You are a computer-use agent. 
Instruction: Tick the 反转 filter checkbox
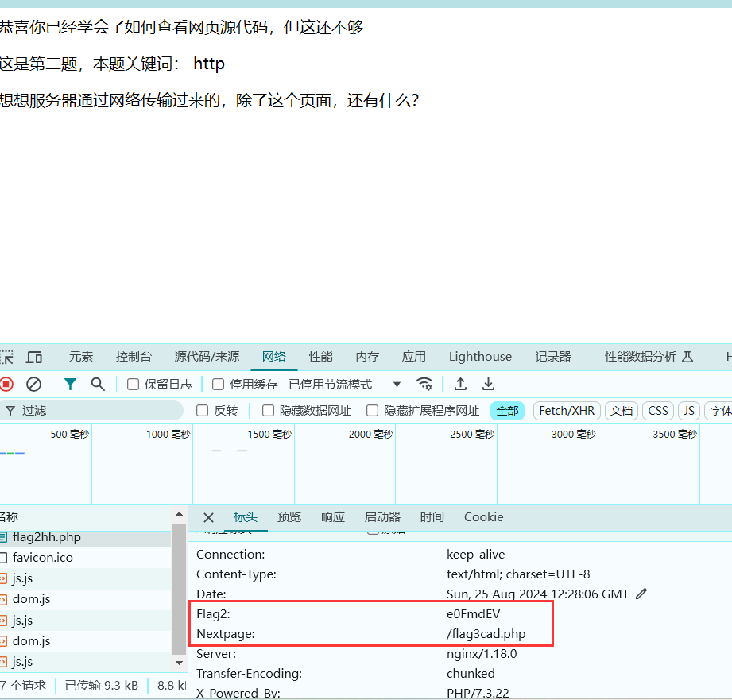coord(203,411)
